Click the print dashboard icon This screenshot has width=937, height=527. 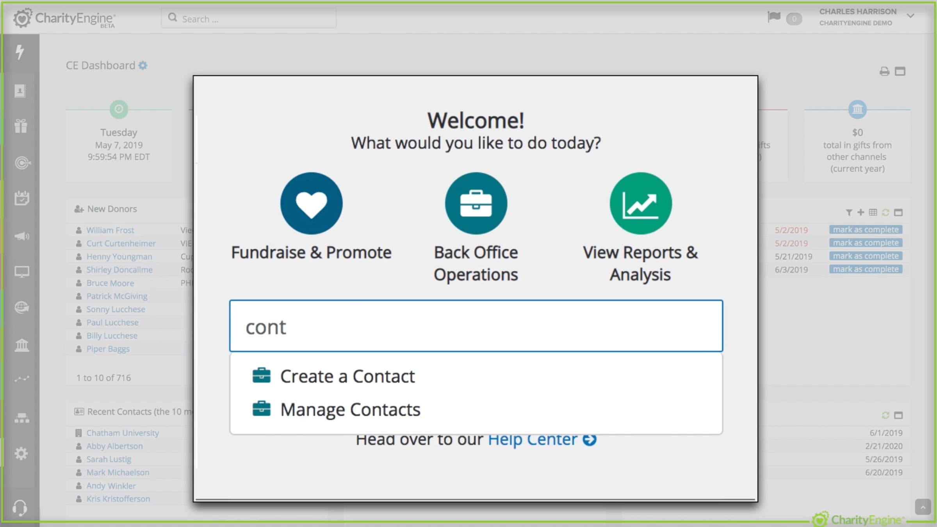[884, 71]
